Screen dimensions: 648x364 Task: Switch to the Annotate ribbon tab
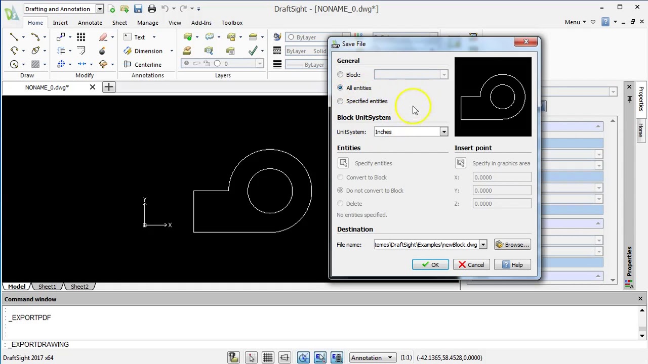(90, 23)
